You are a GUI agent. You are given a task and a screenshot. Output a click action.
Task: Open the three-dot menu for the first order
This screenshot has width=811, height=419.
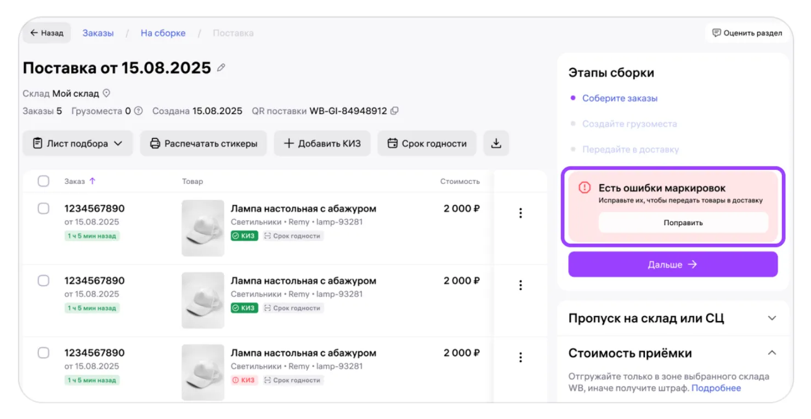520,213
